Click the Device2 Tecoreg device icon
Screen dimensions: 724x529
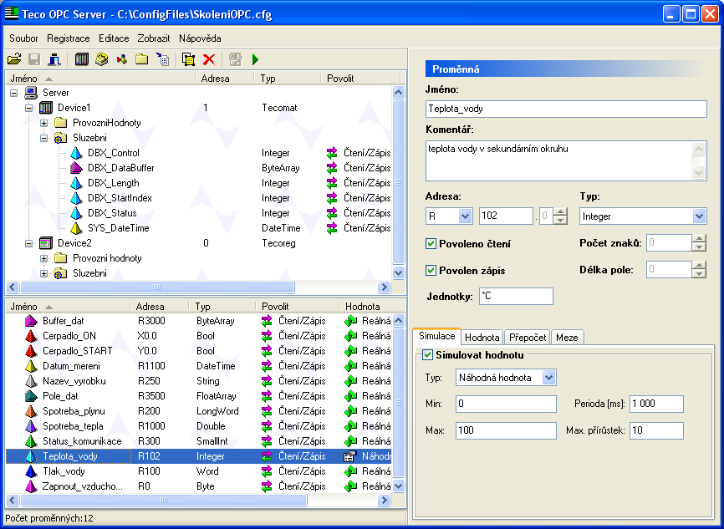point(46,243)
